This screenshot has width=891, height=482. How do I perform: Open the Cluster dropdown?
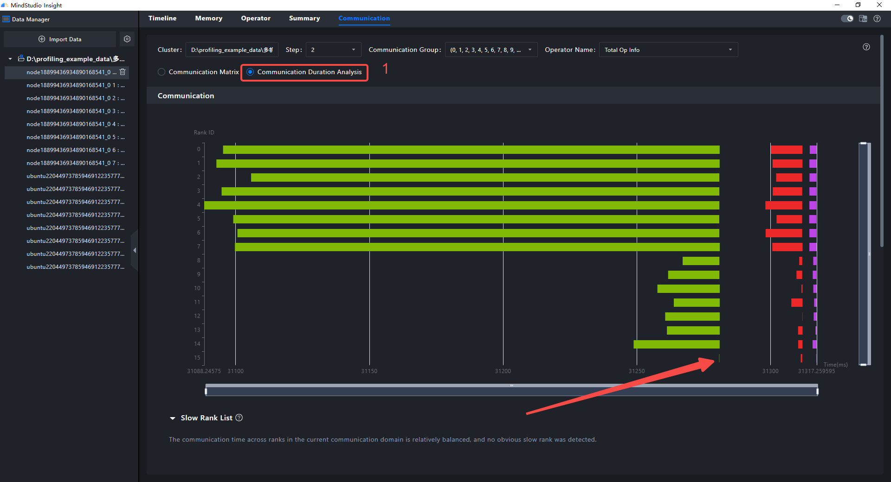pos(232,50)
